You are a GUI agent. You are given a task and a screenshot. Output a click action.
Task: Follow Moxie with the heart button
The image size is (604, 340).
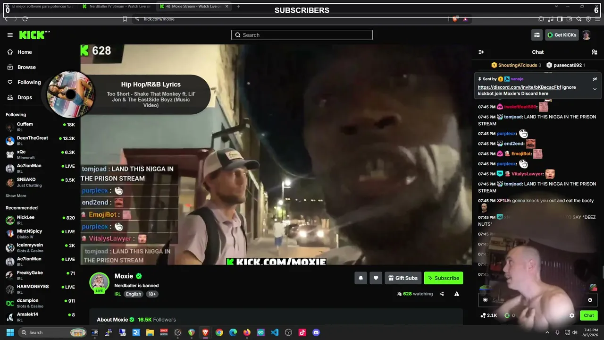point(376,278)
